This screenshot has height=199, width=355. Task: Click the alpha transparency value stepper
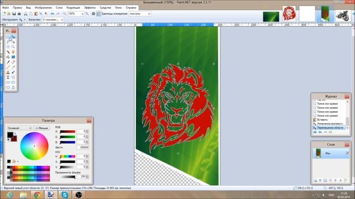pyautogui.click(x=87, y=176)
